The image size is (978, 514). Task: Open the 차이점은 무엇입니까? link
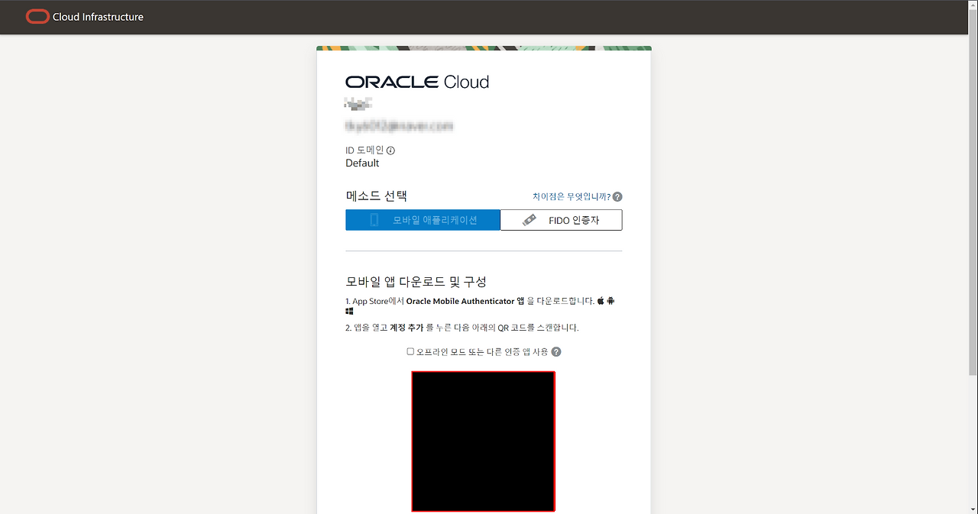[x=571, y=197]
